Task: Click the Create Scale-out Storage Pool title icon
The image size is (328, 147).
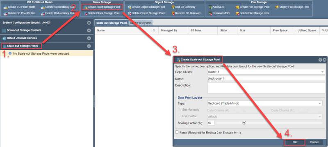Action: pos(178,60)
